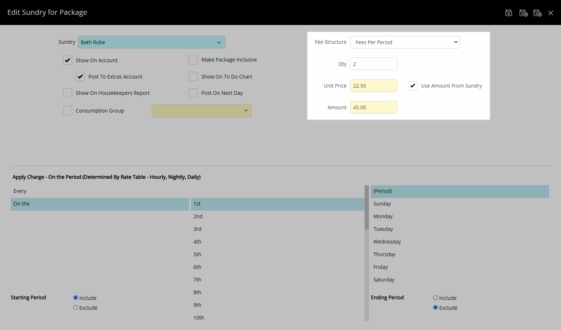Click the Save and Exit icon
The image size is (561, 330).
tap(537, 13)
